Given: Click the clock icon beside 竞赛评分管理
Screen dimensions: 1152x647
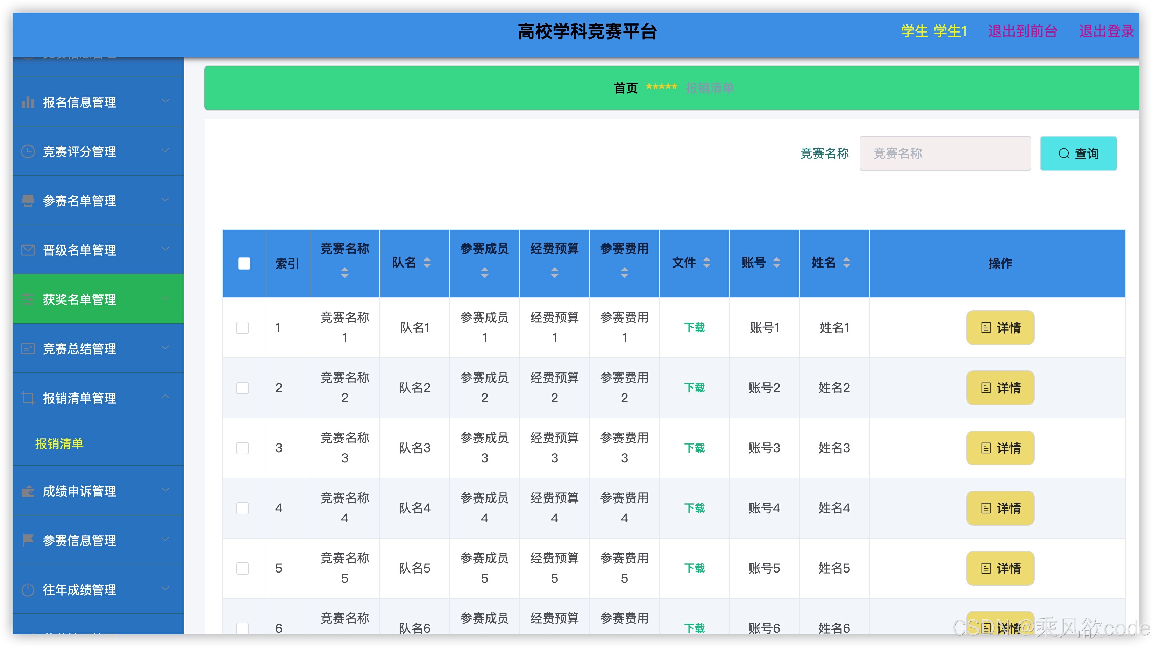Looking at the screenshot, I should click(x=28, y=151).
